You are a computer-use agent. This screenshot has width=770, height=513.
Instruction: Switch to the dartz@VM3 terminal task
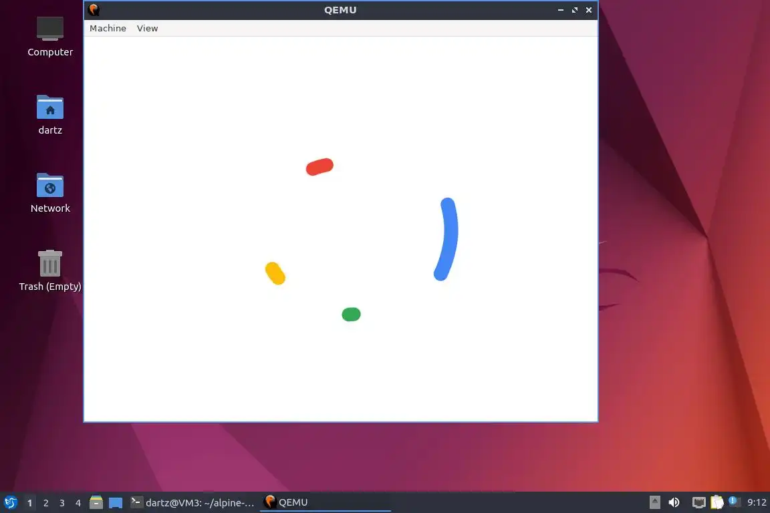coord(193,502)
